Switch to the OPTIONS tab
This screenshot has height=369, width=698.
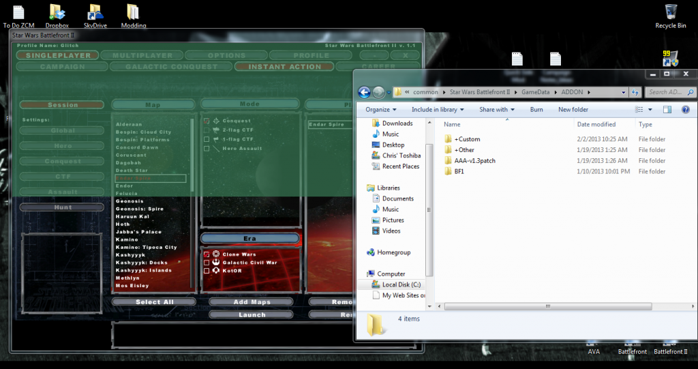point(226,55)
